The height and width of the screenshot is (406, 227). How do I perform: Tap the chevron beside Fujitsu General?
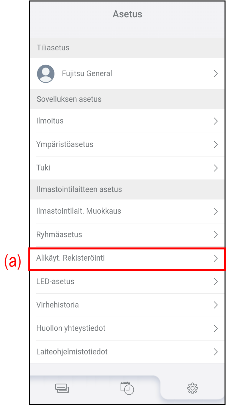coord(216,74)
